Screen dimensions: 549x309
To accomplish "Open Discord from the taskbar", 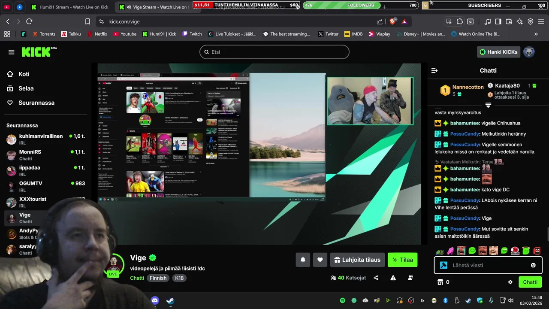I will click(x=155, y=301).
